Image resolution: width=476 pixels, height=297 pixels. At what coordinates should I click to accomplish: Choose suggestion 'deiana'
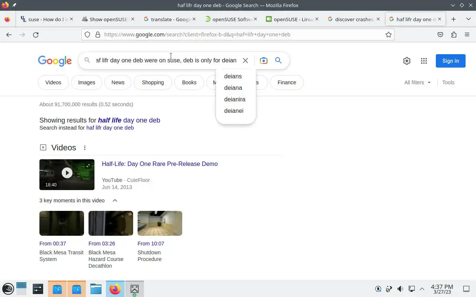click(x=236, y=88)
